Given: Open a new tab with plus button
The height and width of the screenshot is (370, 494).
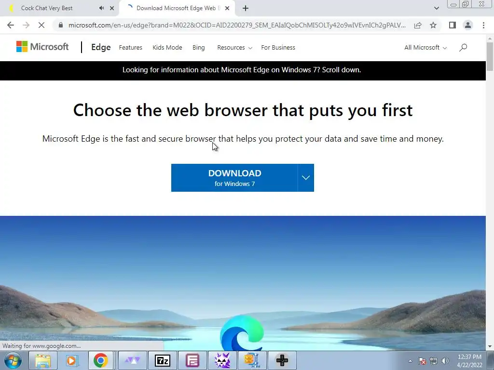Looking at the screenshot, I should tap(246, 8).
